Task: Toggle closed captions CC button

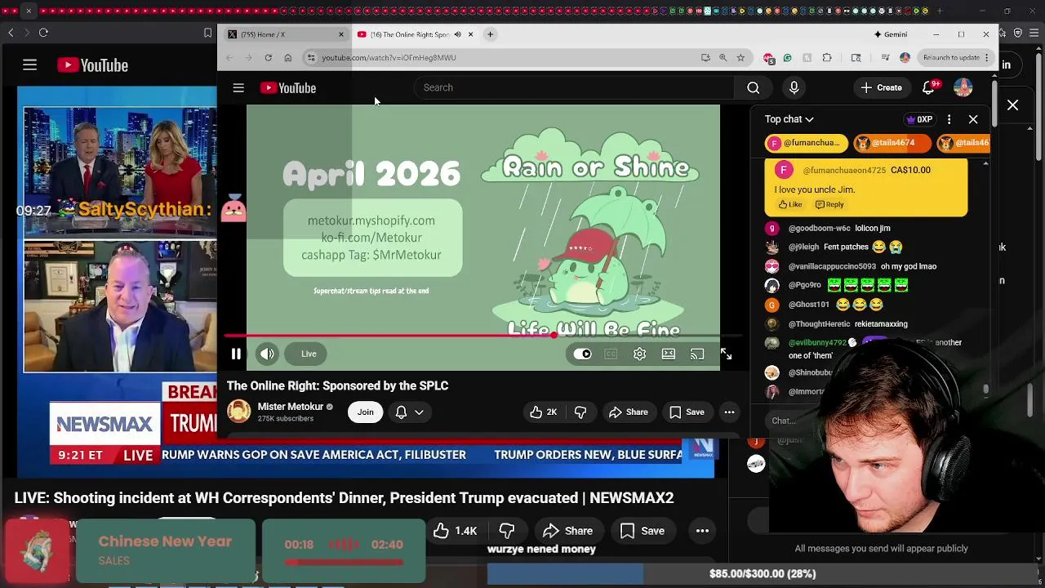Action: (611, 354)
